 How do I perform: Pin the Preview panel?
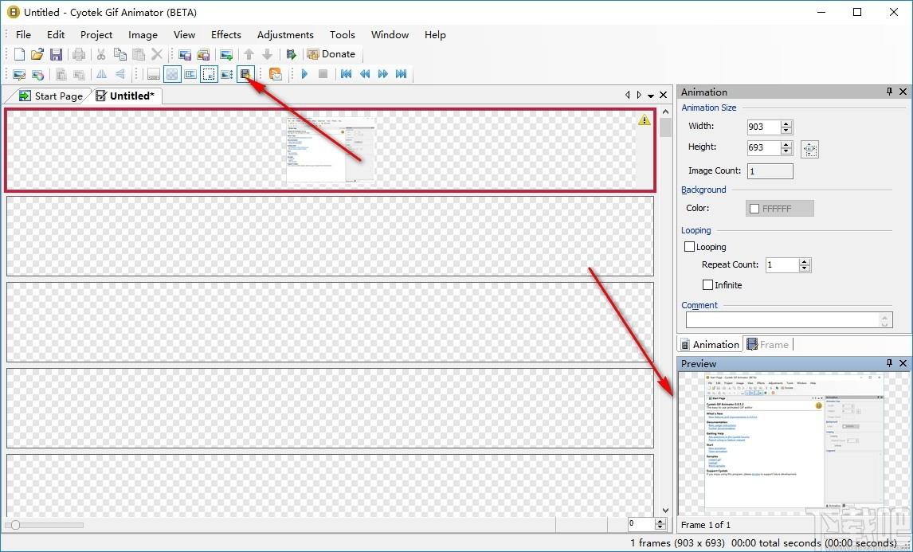[x=889, y=362]
